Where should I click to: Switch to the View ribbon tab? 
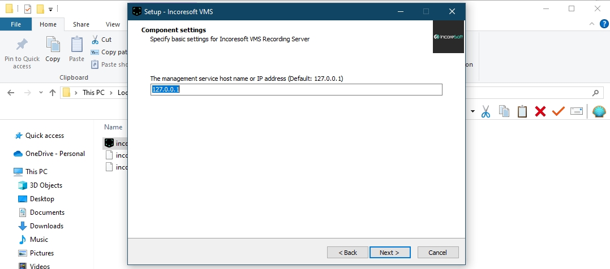pyautogui.click(x=113, y=24)
